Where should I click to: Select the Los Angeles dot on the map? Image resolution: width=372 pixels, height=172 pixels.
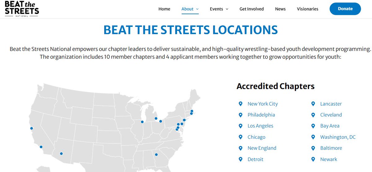[x=41, y=147]
